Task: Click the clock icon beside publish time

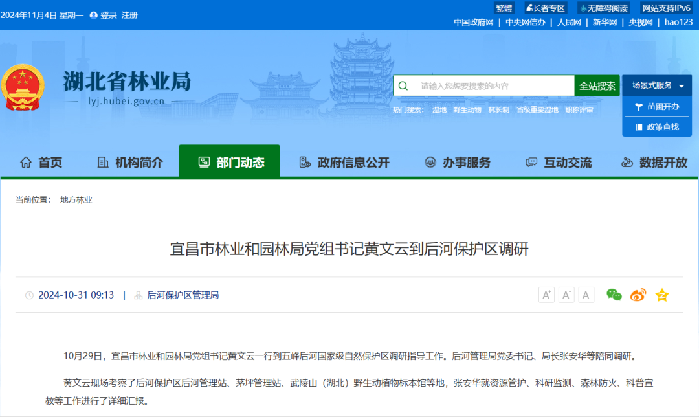Action: pyautogui.click(x=28, y=295)
